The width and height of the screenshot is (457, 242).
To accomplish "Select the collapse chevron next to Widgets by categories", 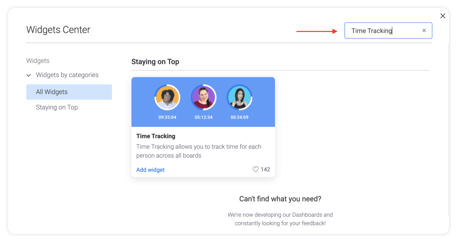I will [28, 75].
